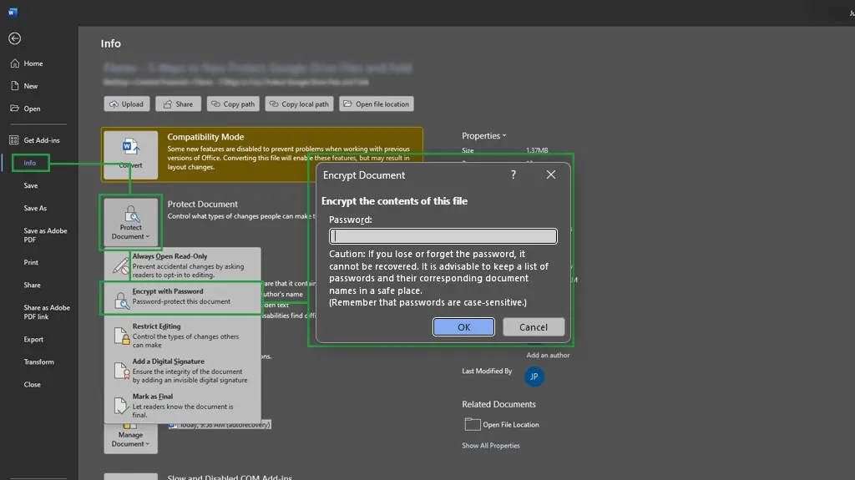Click the Convert compatibility button
Viewport: 855px width, 480px height.
(130, 155)
